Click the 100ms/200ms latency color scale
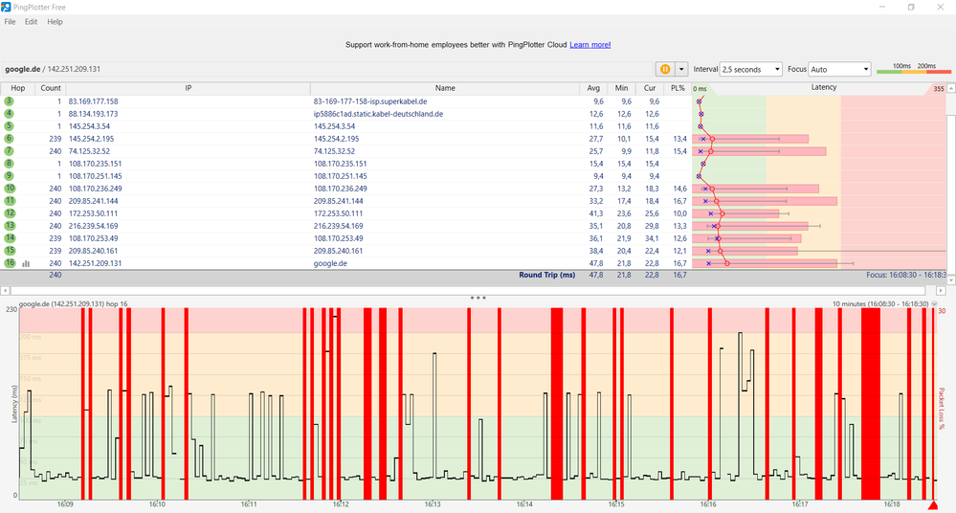The image size is (956, 513). (914, 69)
